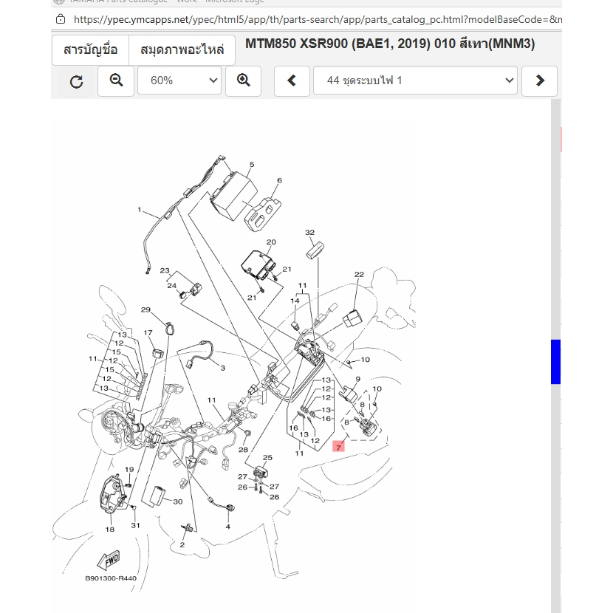Select part number 17 label
This screenshot has height=613, width=613.
click(x=148, y=332)
